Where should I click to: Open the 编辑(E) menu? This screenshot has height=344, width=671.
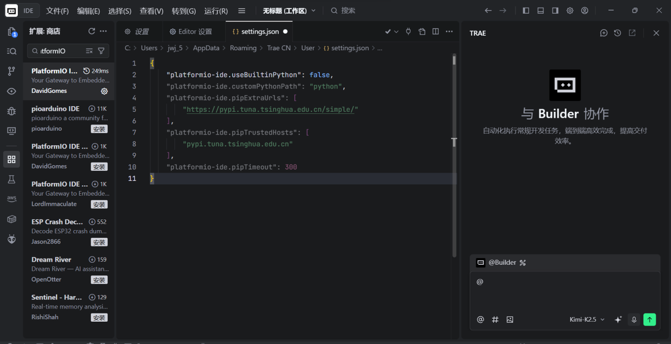click(x=89, y=10)
